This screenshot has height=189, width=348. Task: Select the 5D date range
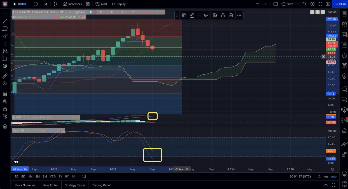click(x=23, y=176)
